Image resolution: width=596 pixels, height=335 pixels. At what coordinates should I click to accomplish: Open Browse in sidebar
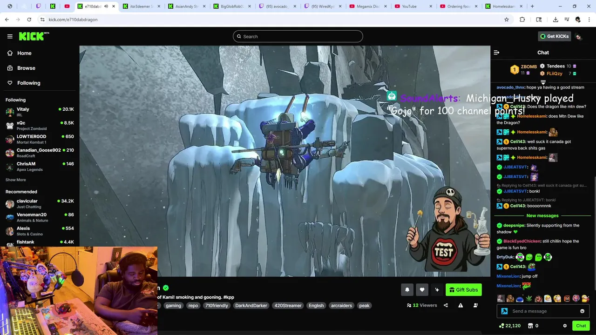[26, 68]
